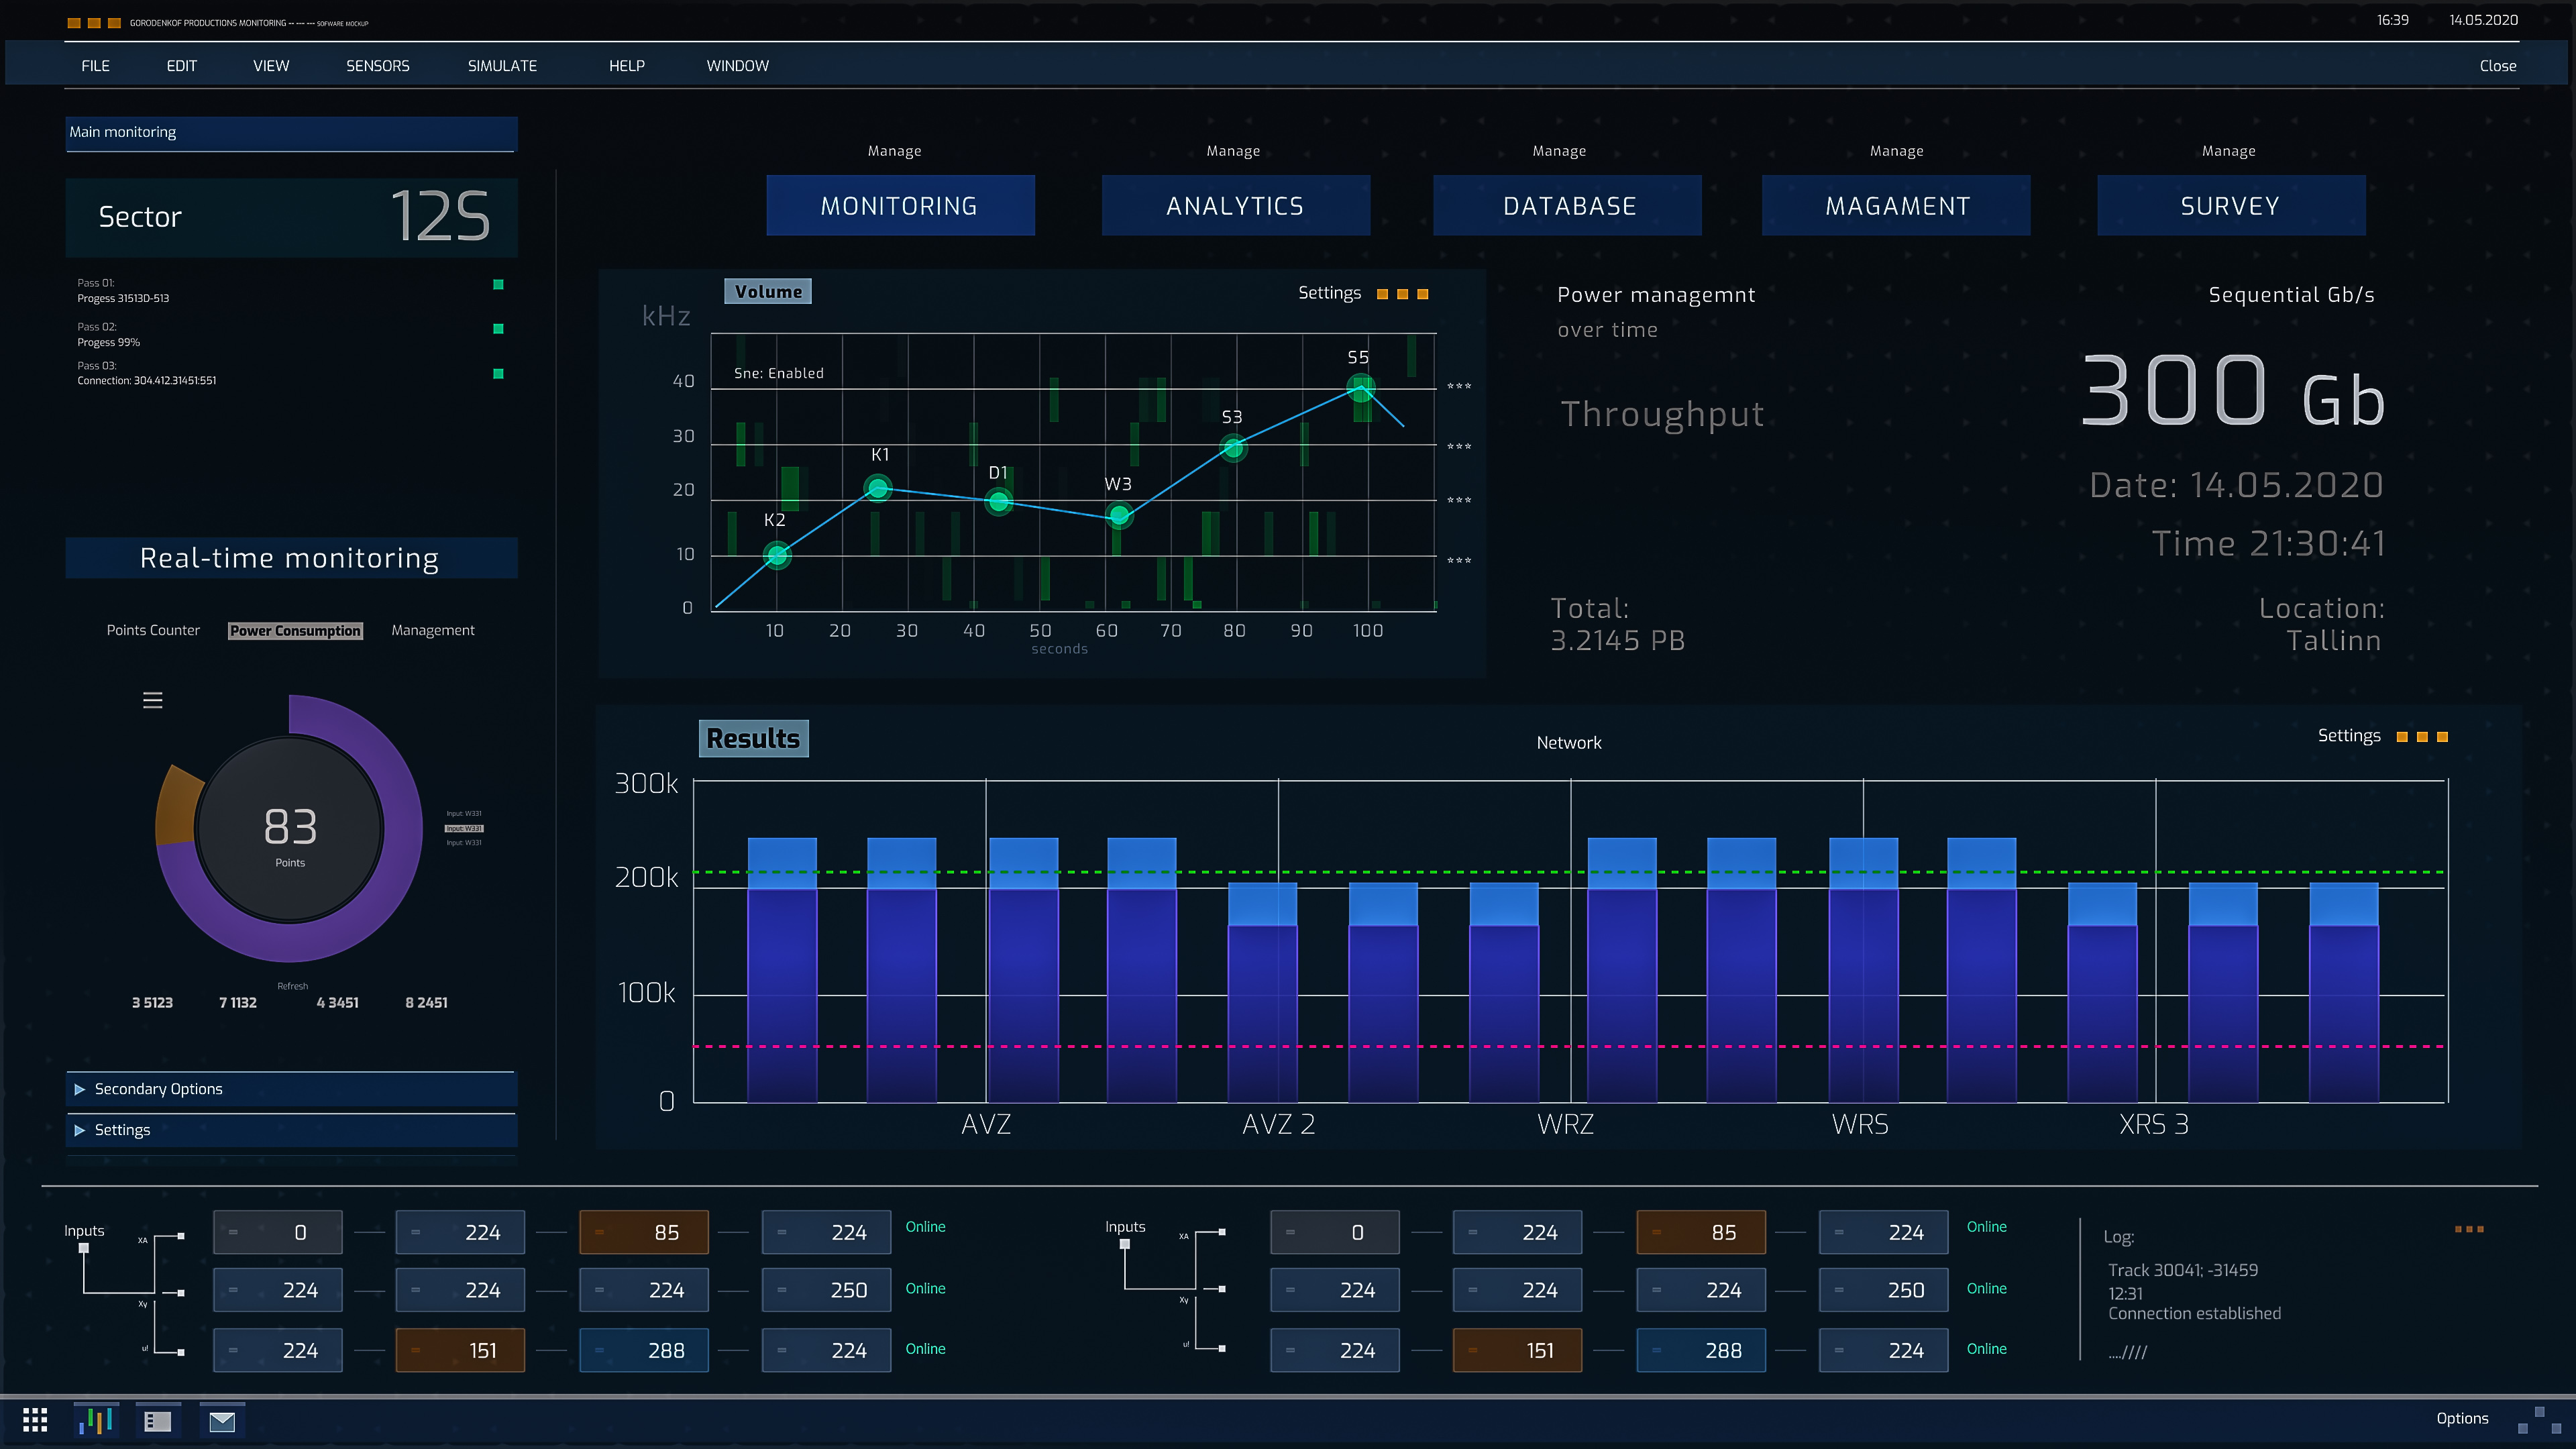Screen dimensions: 2576x1449
Task: Open the SENSORS menu
Action: point(377,66)
